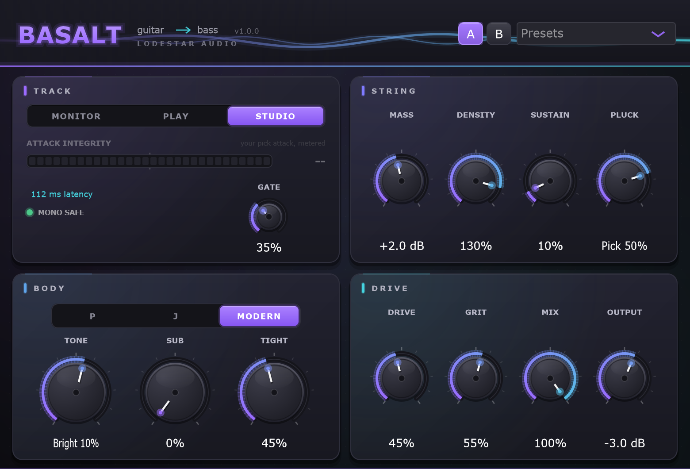
Task: Click the output value -3.0 dB
Action: (x=625, y=443)
